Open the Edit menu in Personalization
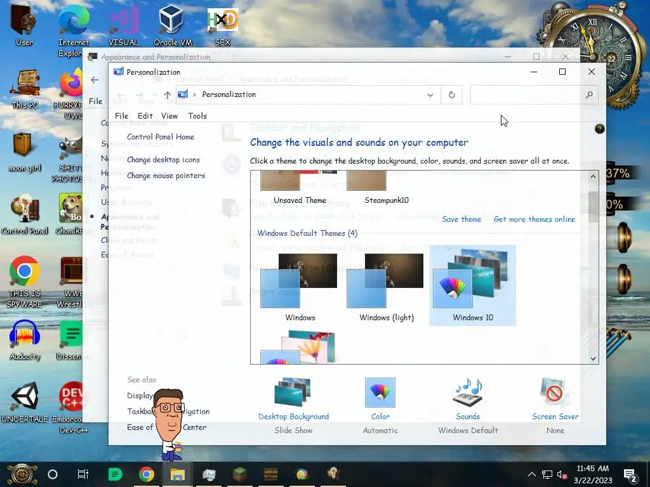 tap(145, 116)
